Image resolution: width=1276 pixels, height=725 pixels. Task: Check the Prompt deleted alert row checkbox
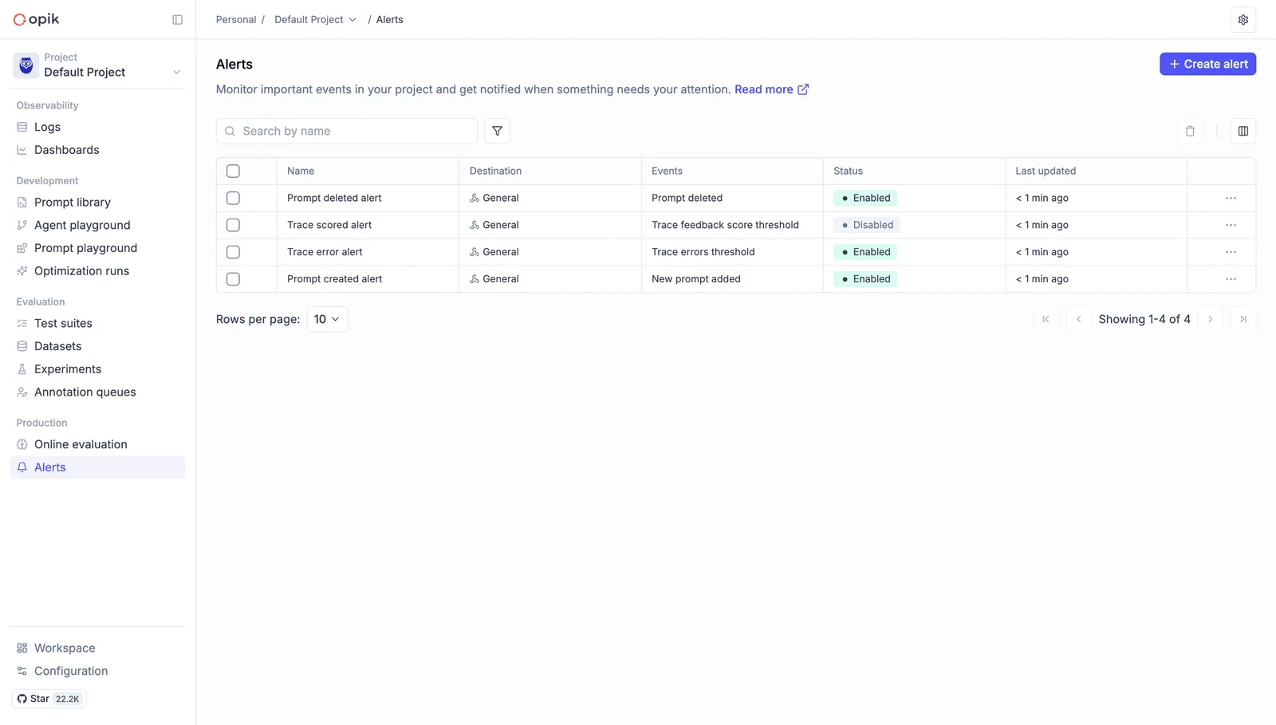click(x=233, y=198)
